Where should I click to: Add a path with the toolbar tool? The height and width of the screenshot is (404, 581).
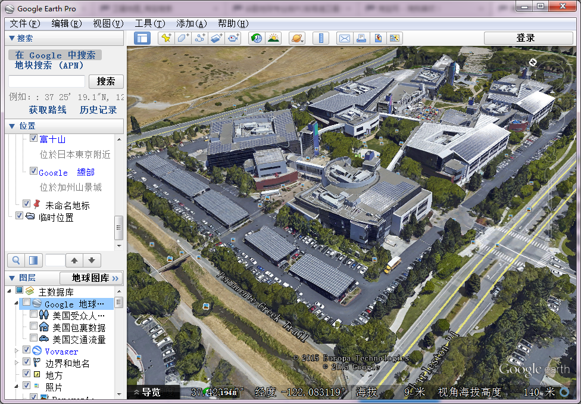point(200,38)
